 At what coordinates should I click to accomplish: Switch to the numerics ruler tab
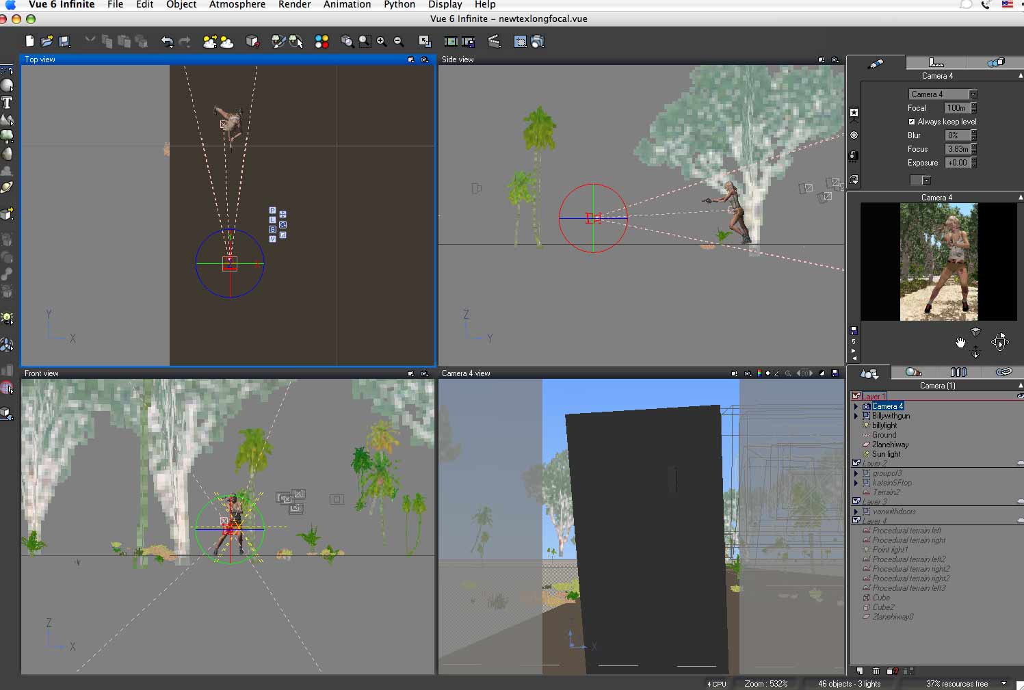(936, 63)
